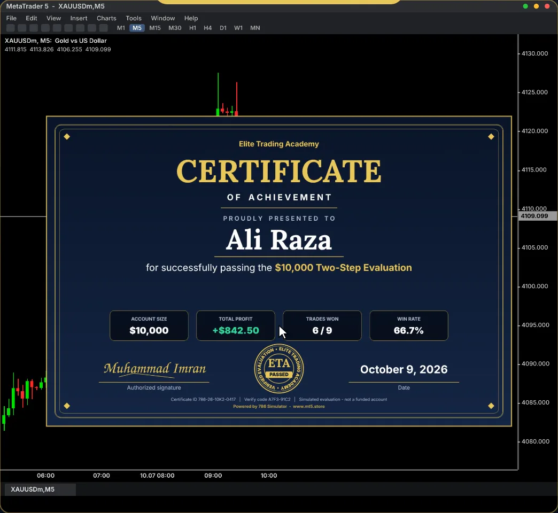Click the price axis label 4125.000
Screen dimensions: 558x513
[534, 92]
